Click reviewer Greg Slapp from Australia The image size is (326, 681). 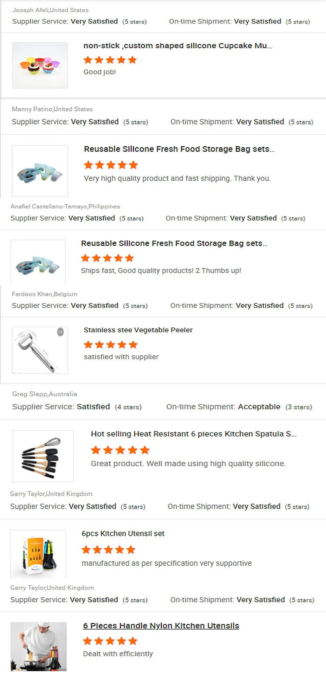click(45, 394)
